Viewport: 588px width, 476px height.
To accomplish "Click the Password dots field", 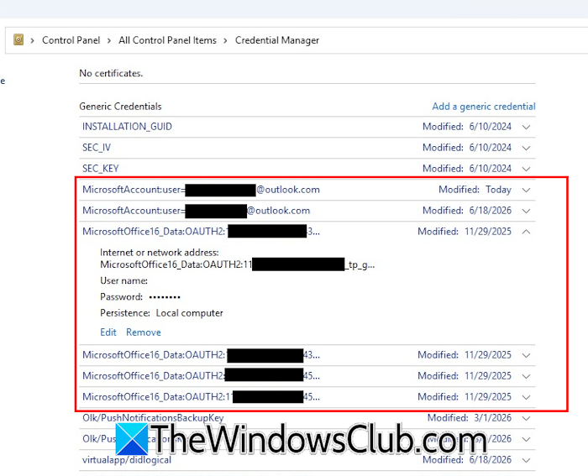I will click(165, 297).
